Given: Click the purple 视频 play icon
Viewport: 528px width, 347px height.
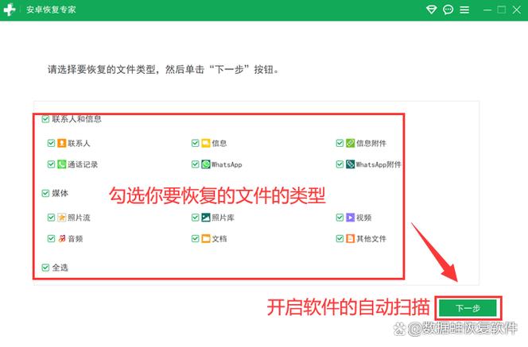Looking at the screenshot, I should pos(350,218).
